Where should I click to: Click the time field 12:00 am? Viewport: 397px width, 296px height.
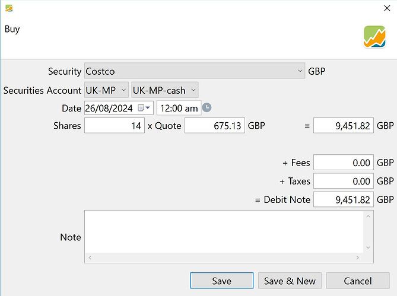[x=179, y=108]
